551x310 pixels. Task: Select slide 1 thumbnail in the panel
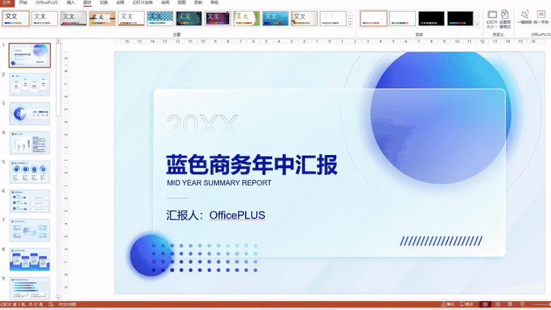click(x=30, y=56)
